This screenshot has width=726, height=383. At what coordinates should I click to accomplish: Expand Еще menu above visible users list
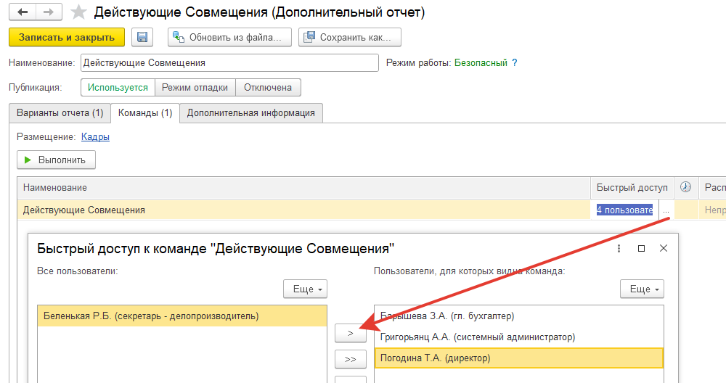[643, 289]
